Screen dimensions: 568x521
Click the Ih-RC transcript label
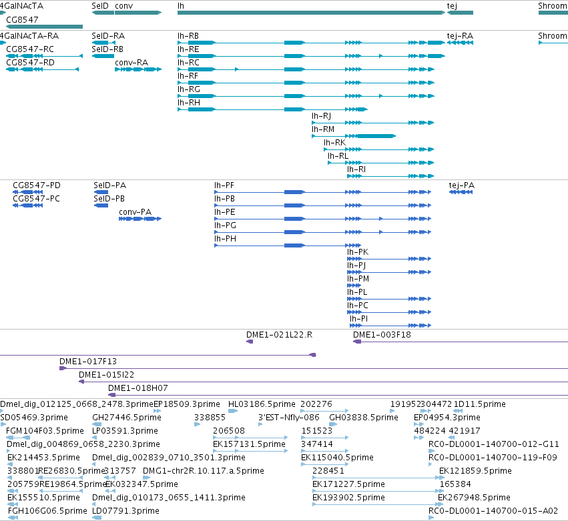188,63
